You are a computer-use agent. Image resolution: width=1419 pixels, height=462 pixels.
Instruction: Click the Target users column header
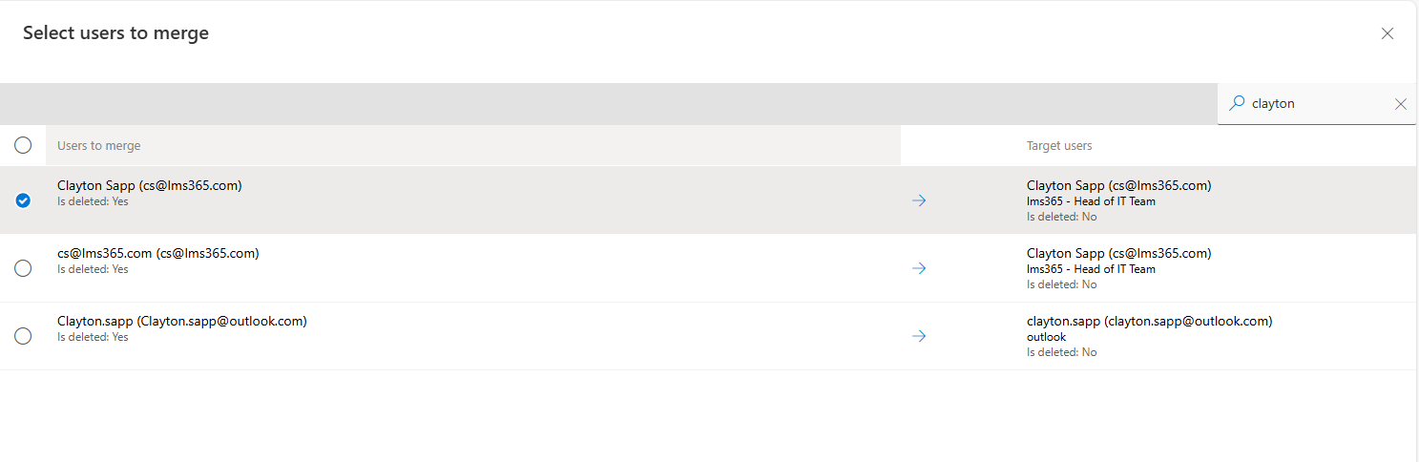click(x=1059, y=146)
